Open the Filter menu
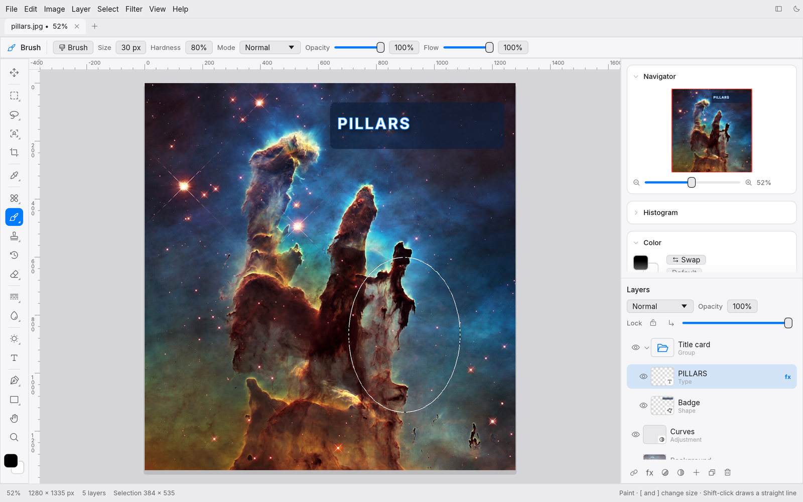Screen dimensions: 803x502 click(x=134, y=9)
